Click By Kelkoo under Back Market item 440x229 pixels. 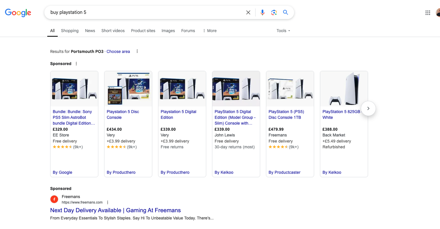[332, 172]
